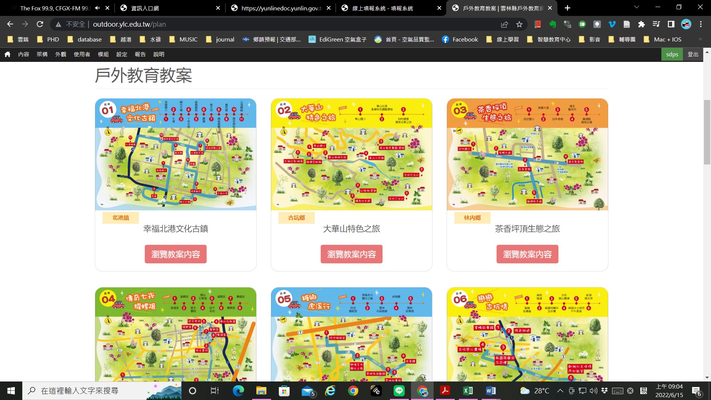Screen dimensions: 711x400
Task: Click the home icon in site admin bar
Action: (7, 54)
